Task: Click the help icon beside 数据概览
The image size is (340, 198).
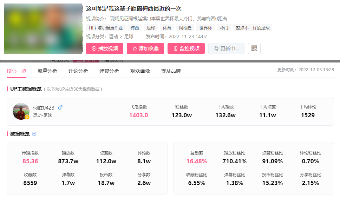Action: pyautogui.click(x=34, y=134)
